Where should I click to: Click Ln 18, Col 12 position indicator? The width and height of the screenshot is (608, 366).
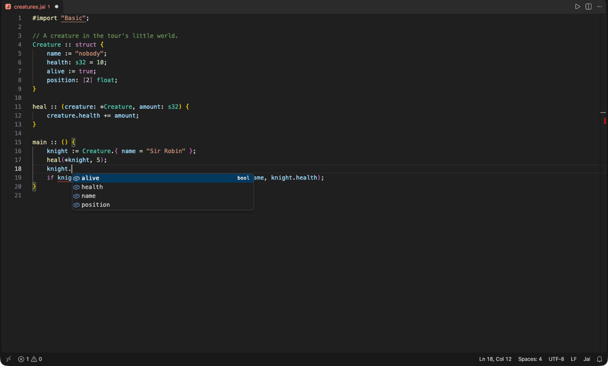coord(495,359)
